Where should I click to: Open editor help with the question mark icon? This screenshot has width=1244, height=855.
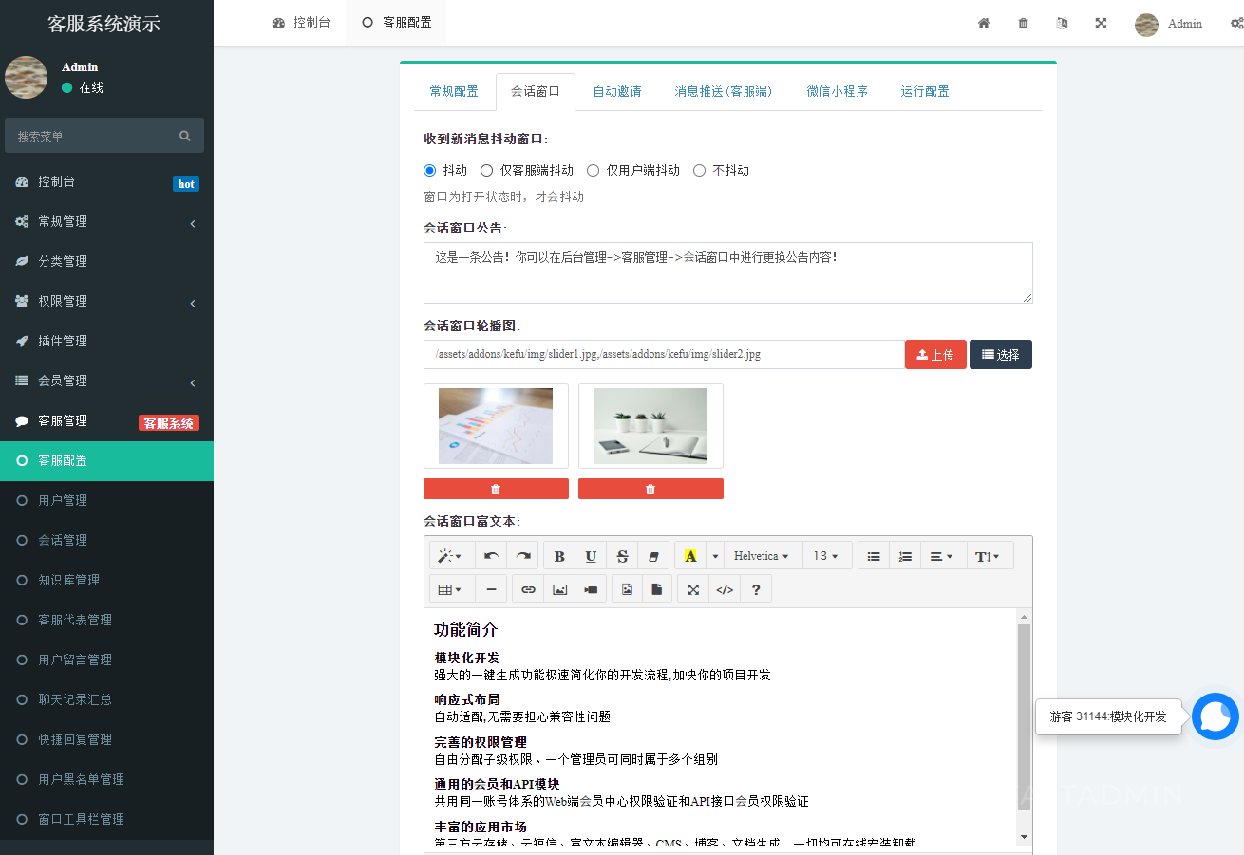pyautogui.click(x=755, y=588)
